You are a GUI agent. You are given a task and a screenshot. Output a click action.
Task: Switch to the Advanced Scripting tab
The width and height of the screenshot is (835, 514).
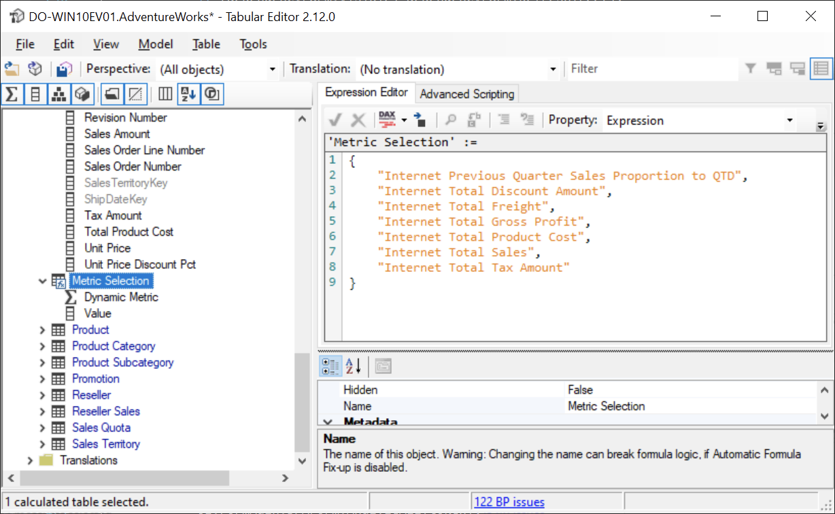(467, 94)
